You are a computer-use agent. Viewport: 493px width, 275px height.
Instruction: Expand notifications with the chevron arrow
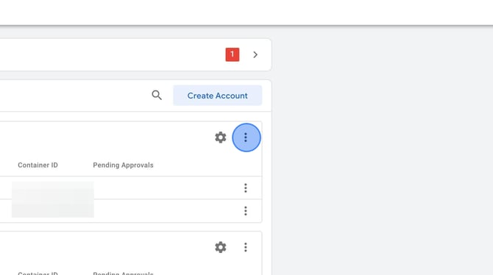255,54
